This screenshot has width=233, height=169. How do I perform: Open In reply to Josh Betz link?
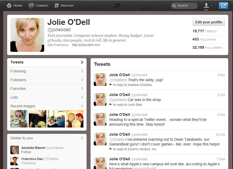click(x=128, y=105)
